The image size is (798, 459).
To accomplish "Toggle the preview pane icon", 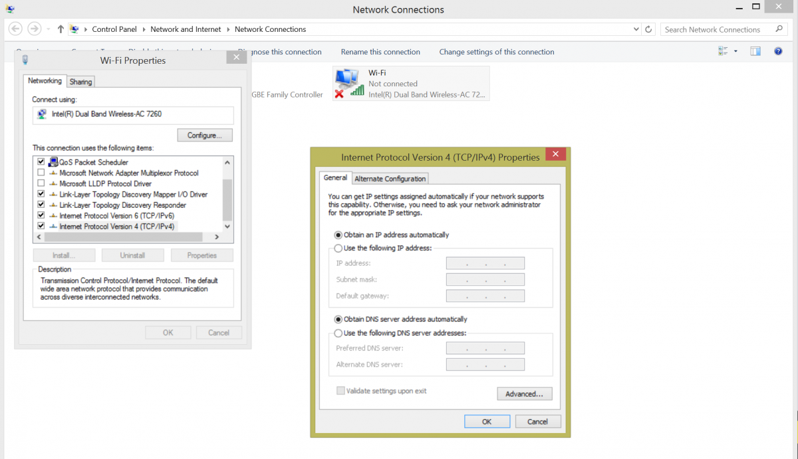I will (755, 51).
